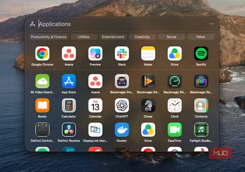245x172 pixels.
Task: Open the Docker app
Action: pos(122,130)
